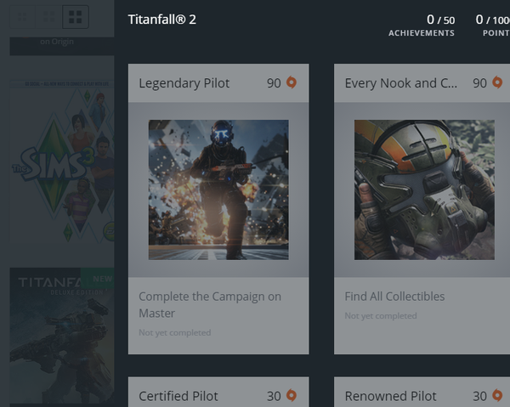The height and width of the screenshot is (407, 510).
Task: Click the 30 points value on Certified Pilot
Action: tap(274, 396)
